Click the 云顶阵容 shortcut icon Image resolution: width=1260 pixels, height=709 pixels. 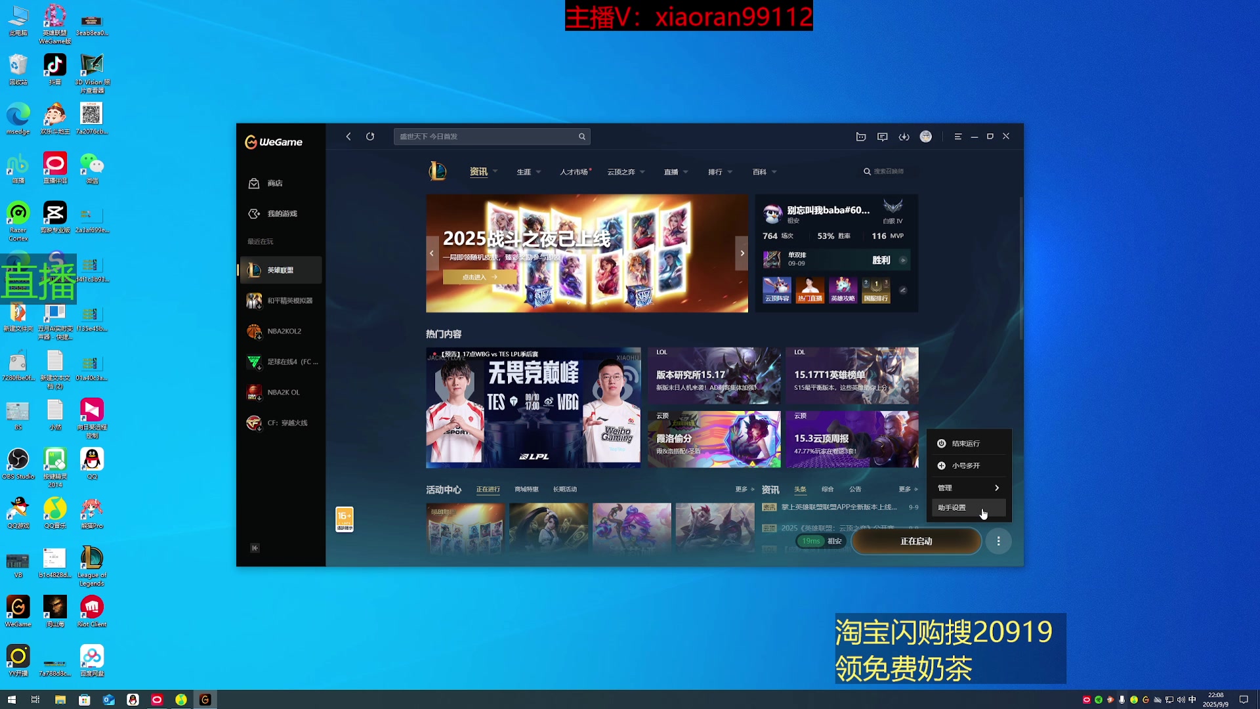777,290
